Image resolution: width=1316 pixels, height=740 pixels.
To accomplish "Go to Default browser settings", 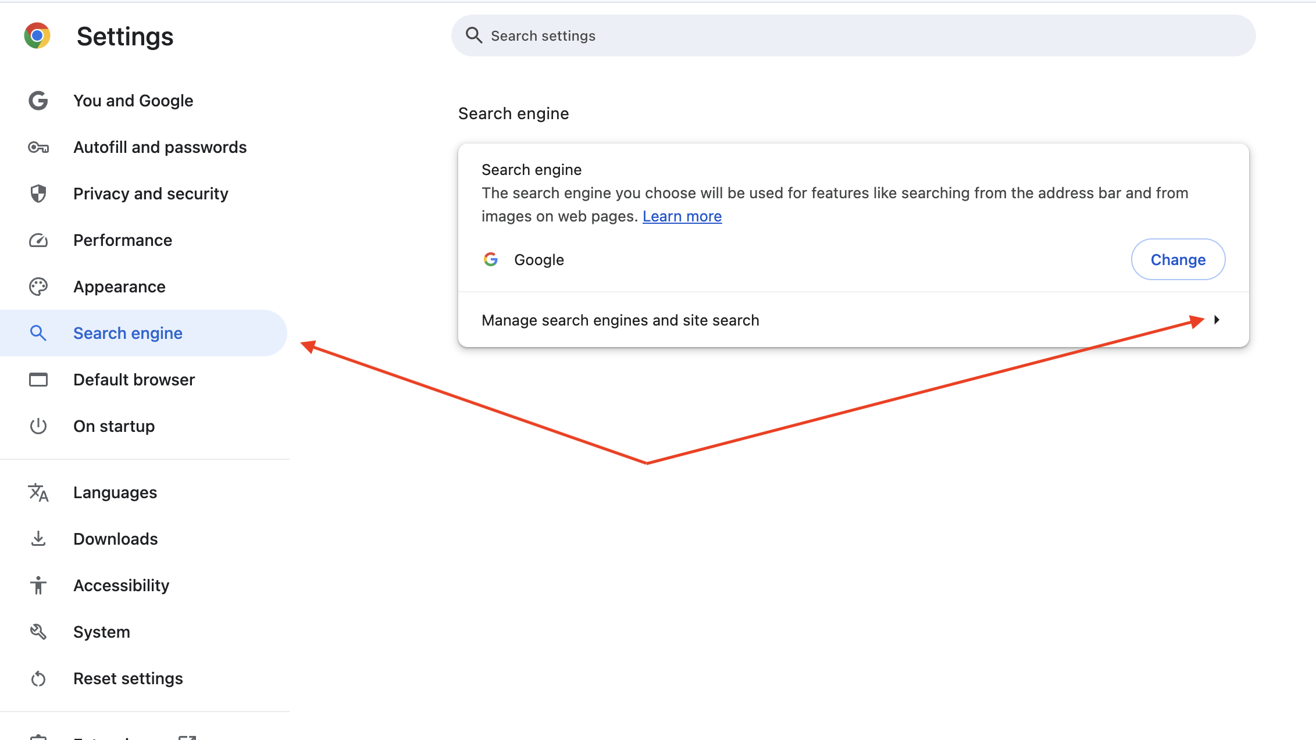I will pyautogui.click(x=134, y=380).
